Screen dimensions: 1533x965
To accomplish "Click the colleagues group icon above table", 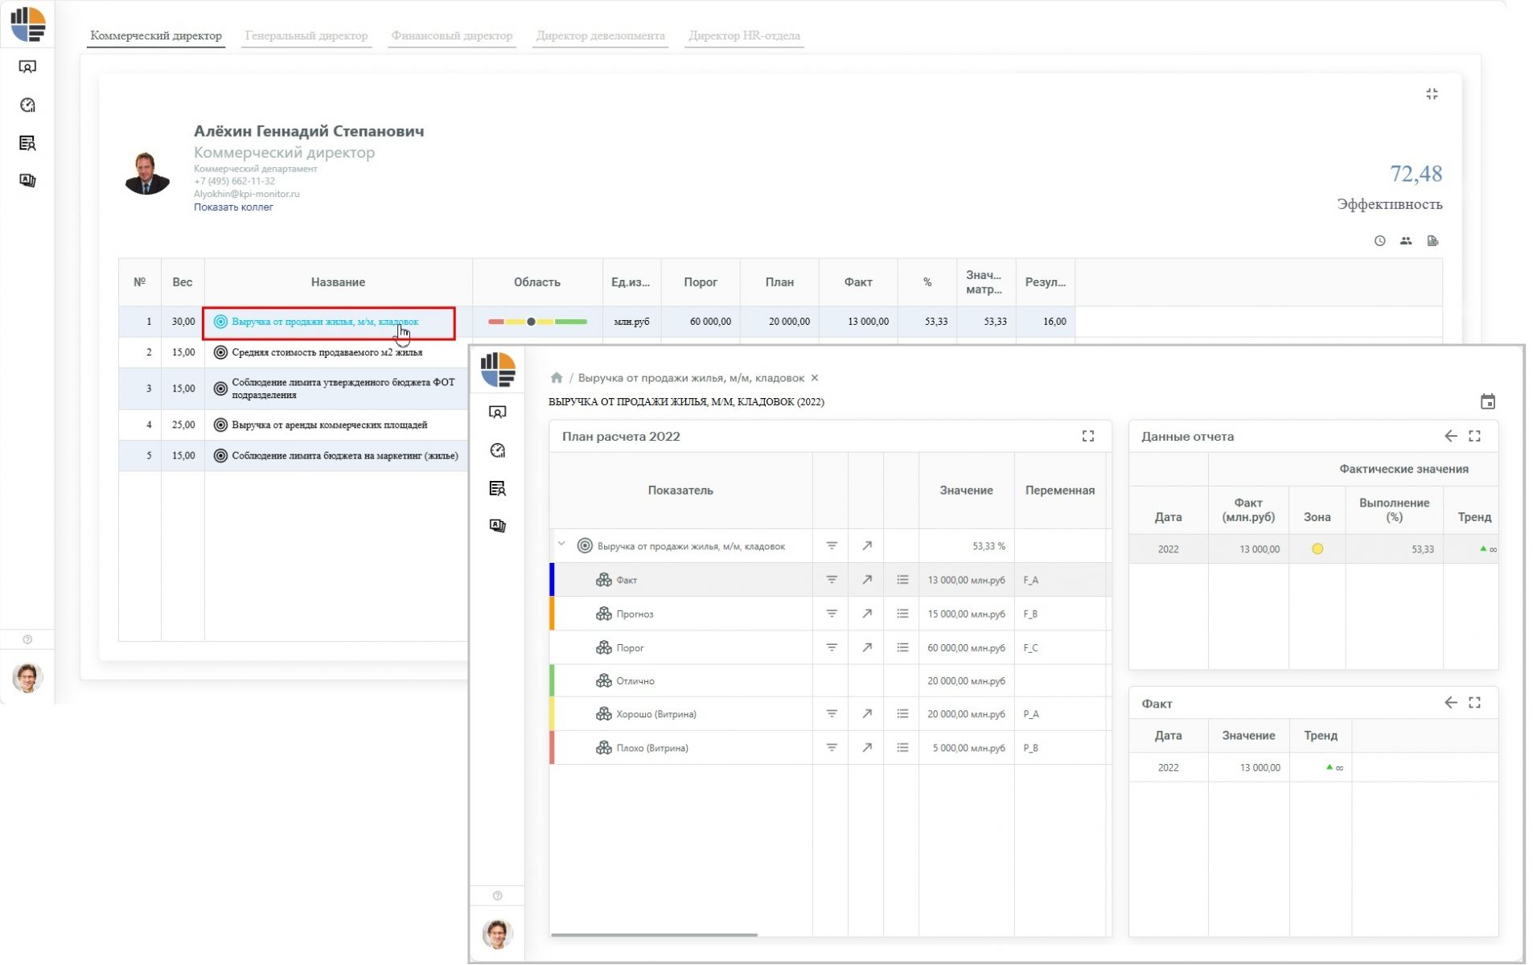I will (x=1405, y=240).
